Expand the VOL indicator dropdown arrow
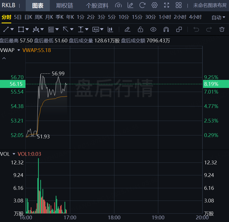Viewport: 229px width, 222px height. (x=14, y=154)
